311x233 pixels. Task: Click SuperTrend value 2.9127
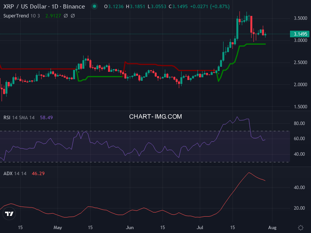[53, 16]
